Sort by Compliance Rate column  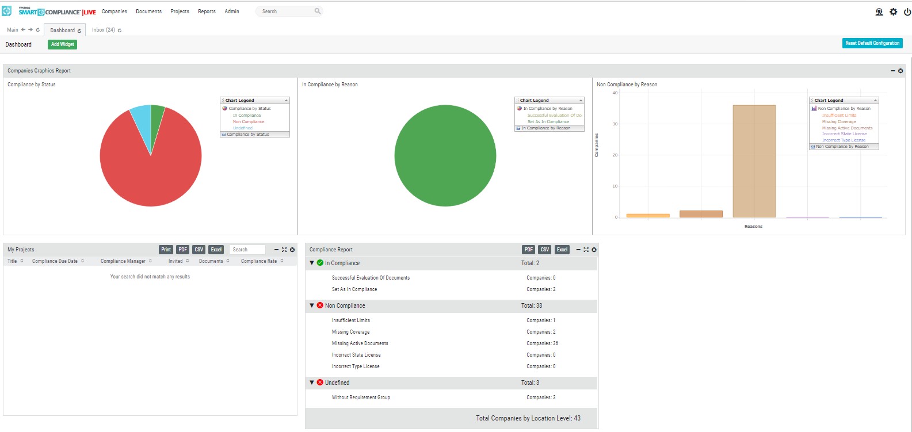262,261
